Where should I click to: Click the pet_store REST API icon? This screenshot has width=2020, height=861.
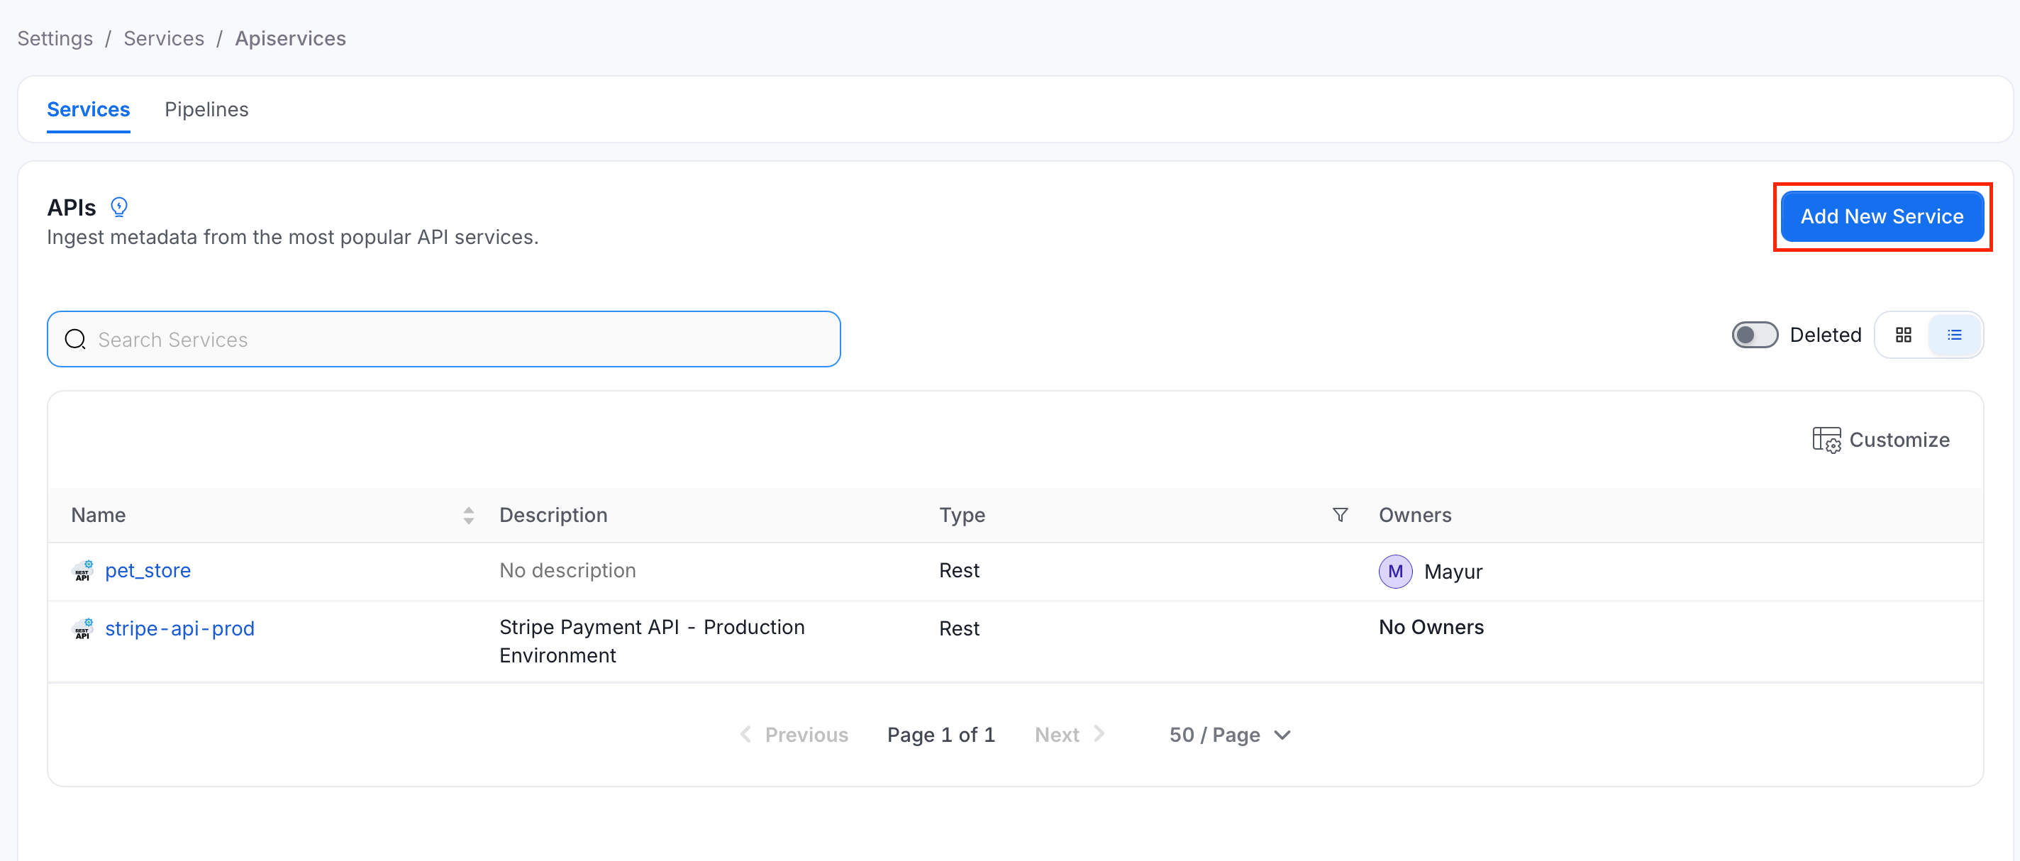click(x=82, y=570)
